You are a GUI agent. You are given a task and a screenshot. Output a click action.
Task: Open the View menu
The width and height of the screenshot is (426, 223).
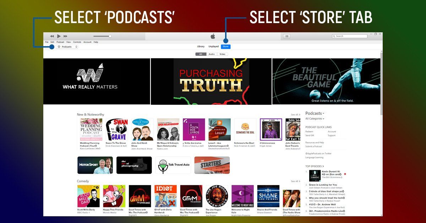(69, 42)
